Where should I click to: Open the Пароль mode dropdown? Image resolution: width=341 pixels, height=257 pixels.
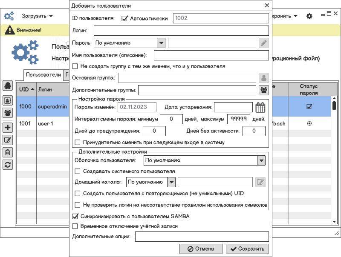pos(161,43)
